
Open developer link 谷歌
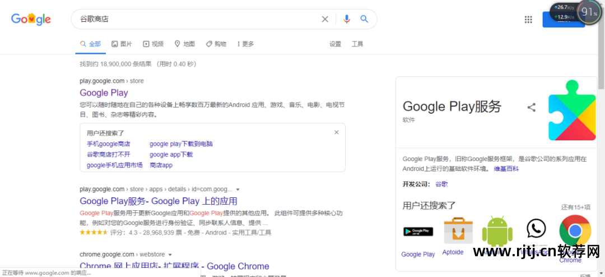tap(442, 184)
